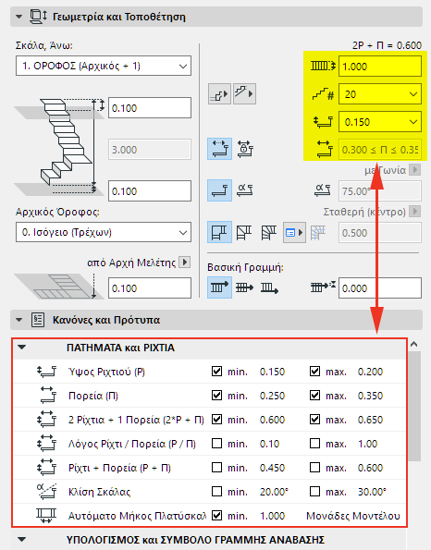Set baseline to left side icon
This screenshot has width=431, height=550.
(x=219, y=287)
